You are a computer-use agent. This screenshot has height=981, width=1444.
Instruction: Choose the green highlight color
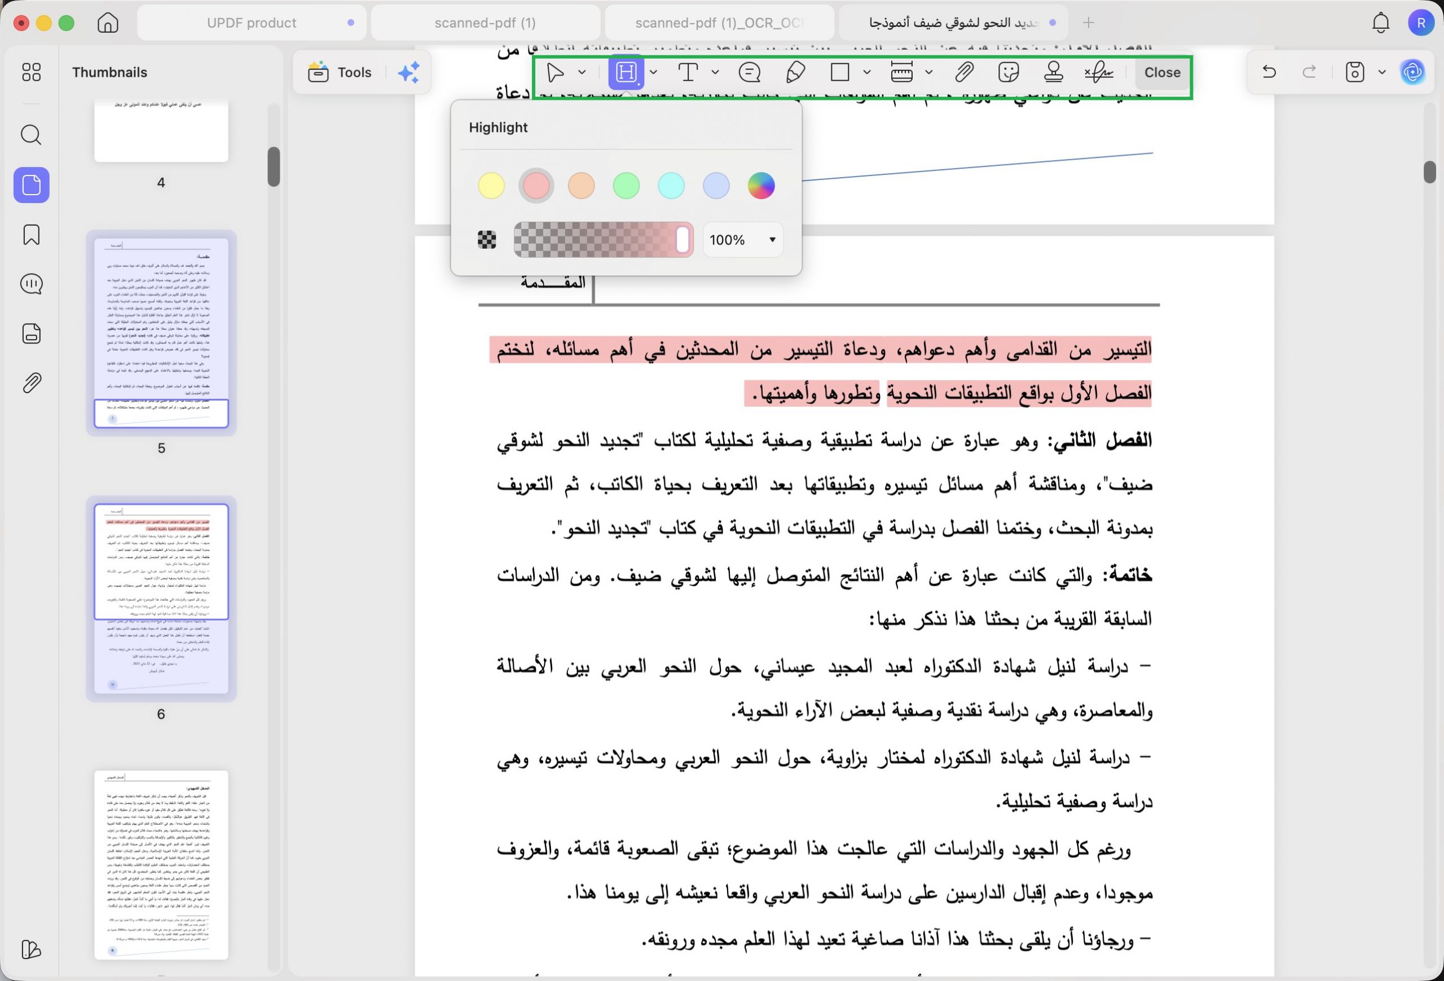click(626, 186)
